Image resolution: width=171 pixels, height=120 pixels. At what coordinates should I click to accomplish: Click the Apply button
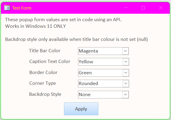point(81,109)
